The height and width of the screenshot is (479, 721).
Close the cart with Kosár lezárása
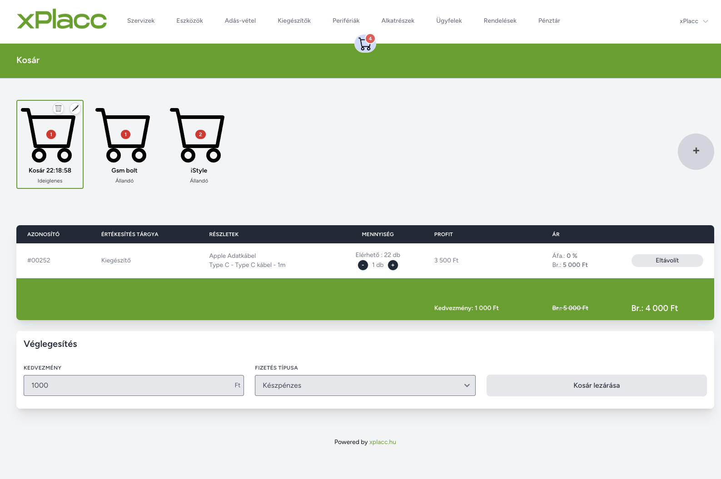pyautogui.click(x=597, y=385)
